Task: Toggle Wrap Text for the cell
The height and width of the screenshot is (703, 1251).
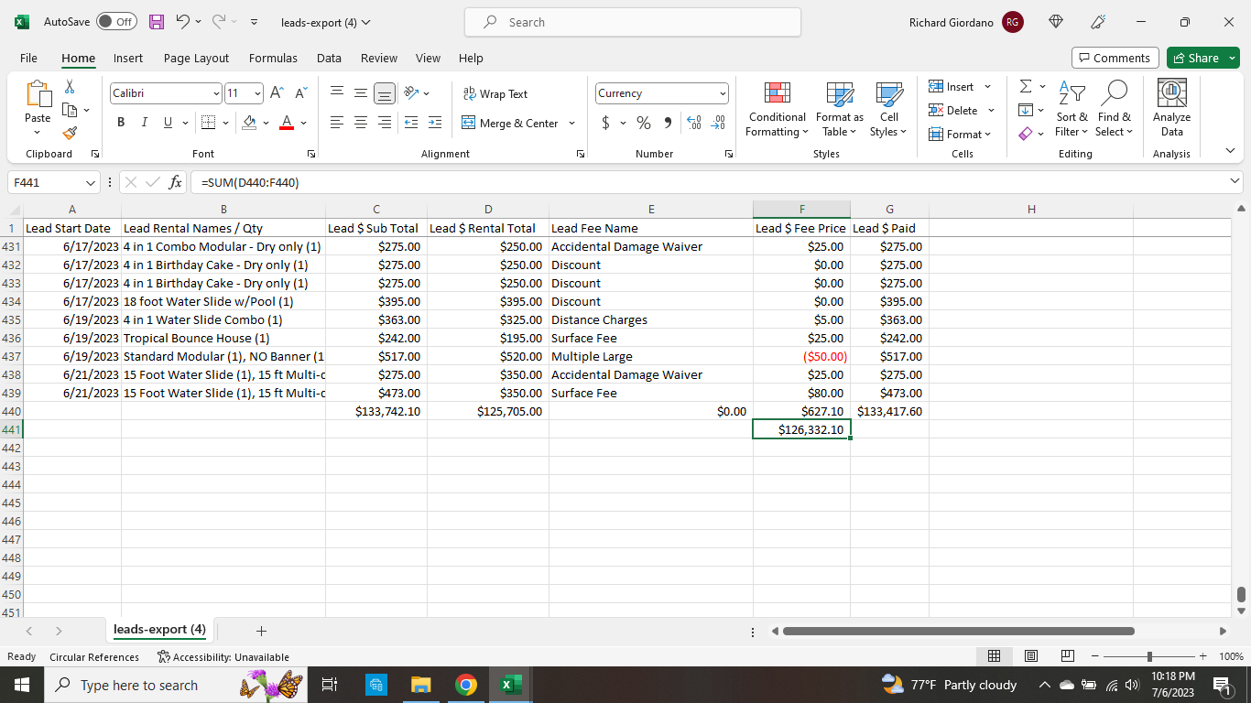Action: click(x=495, y=93)
